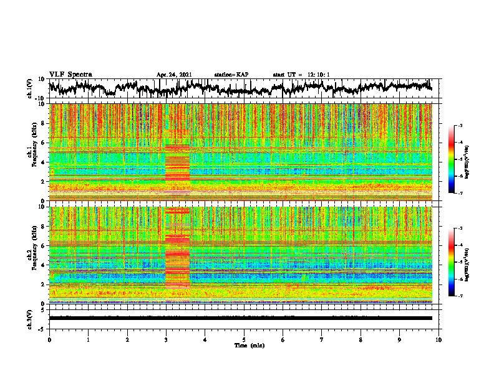Click the black ch.3 signal band
The image size is (494, 381).
coord(240,318)
